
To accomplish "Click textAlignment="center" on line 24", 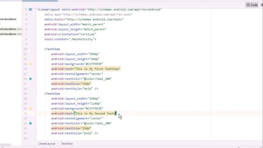I will 77,118.
